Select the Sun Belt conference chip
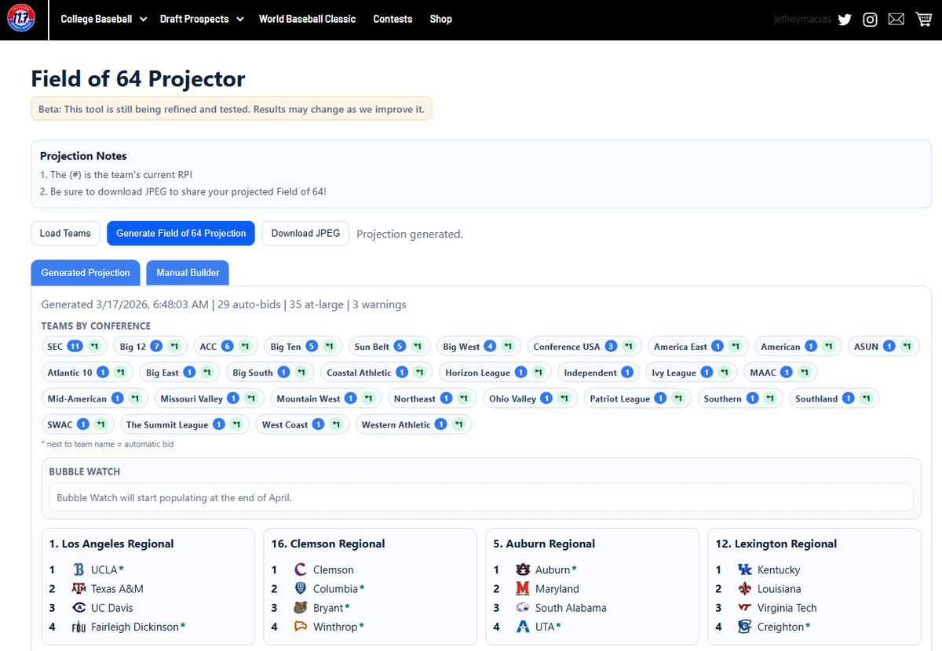This screenshot has width=942, height=651. click(389, 346)
